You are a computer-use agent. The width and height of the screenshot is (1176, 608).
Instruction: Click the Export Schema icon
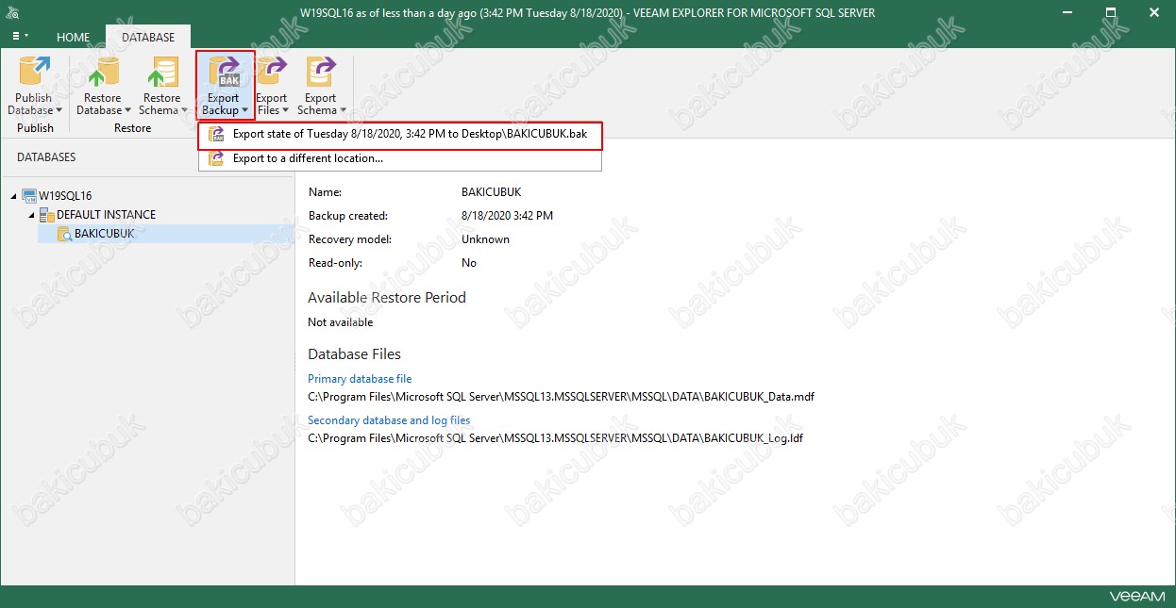tap(321, 73)
